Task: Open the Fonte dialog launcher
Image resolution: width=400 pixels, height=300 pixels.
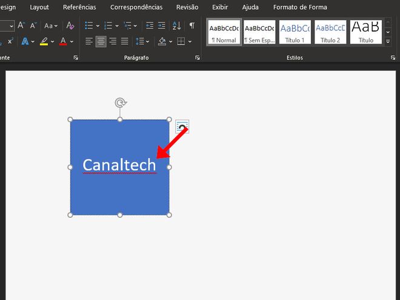Action: tap(76, 58)
